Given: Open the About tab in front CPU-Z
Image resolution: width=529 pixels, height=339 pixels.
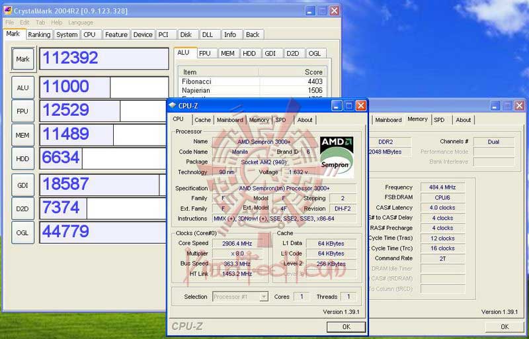Looking at the screenshot, I should 305,120.
